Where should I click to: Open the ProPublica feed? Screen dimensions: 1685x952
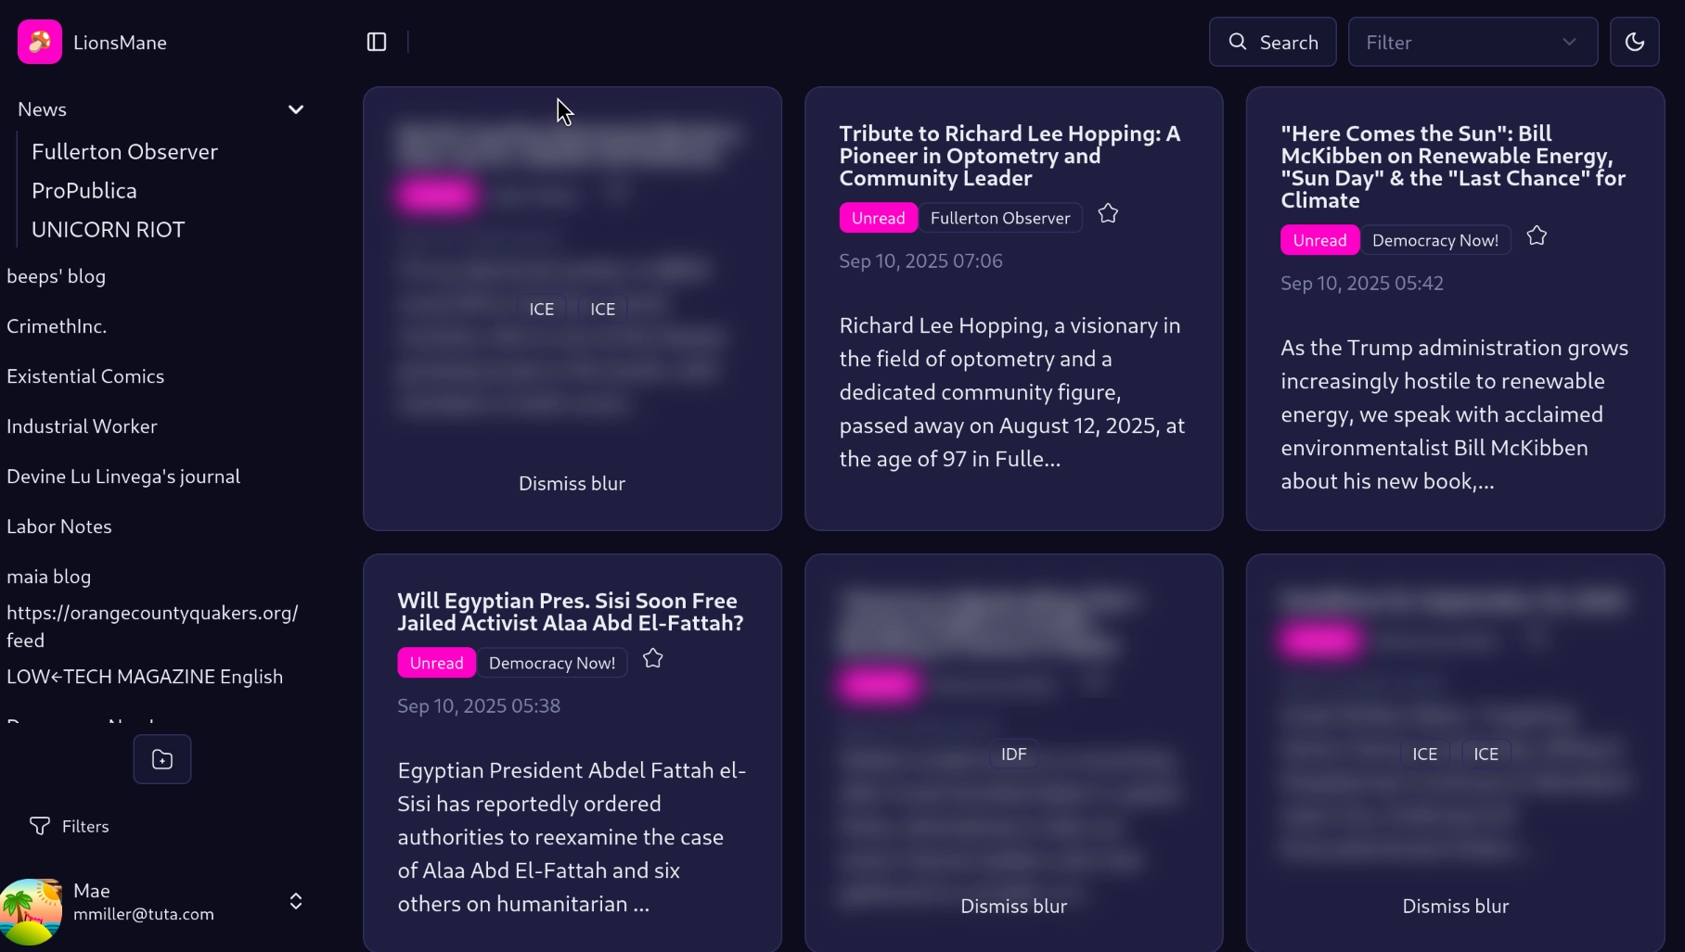(x=84, y=191)
